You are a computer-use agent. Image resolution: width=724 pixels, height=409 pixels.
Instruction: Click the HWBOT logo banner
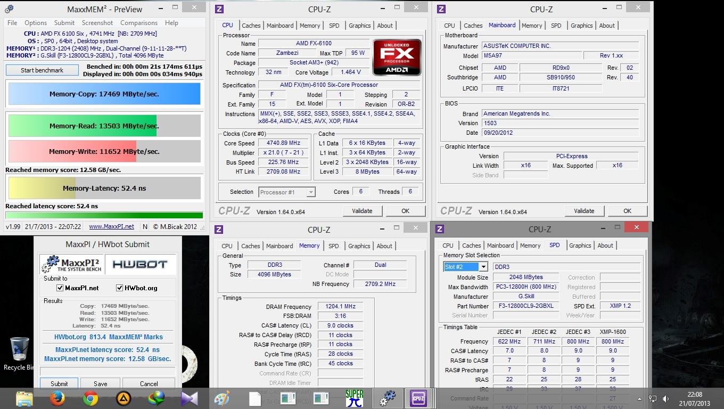140,264
